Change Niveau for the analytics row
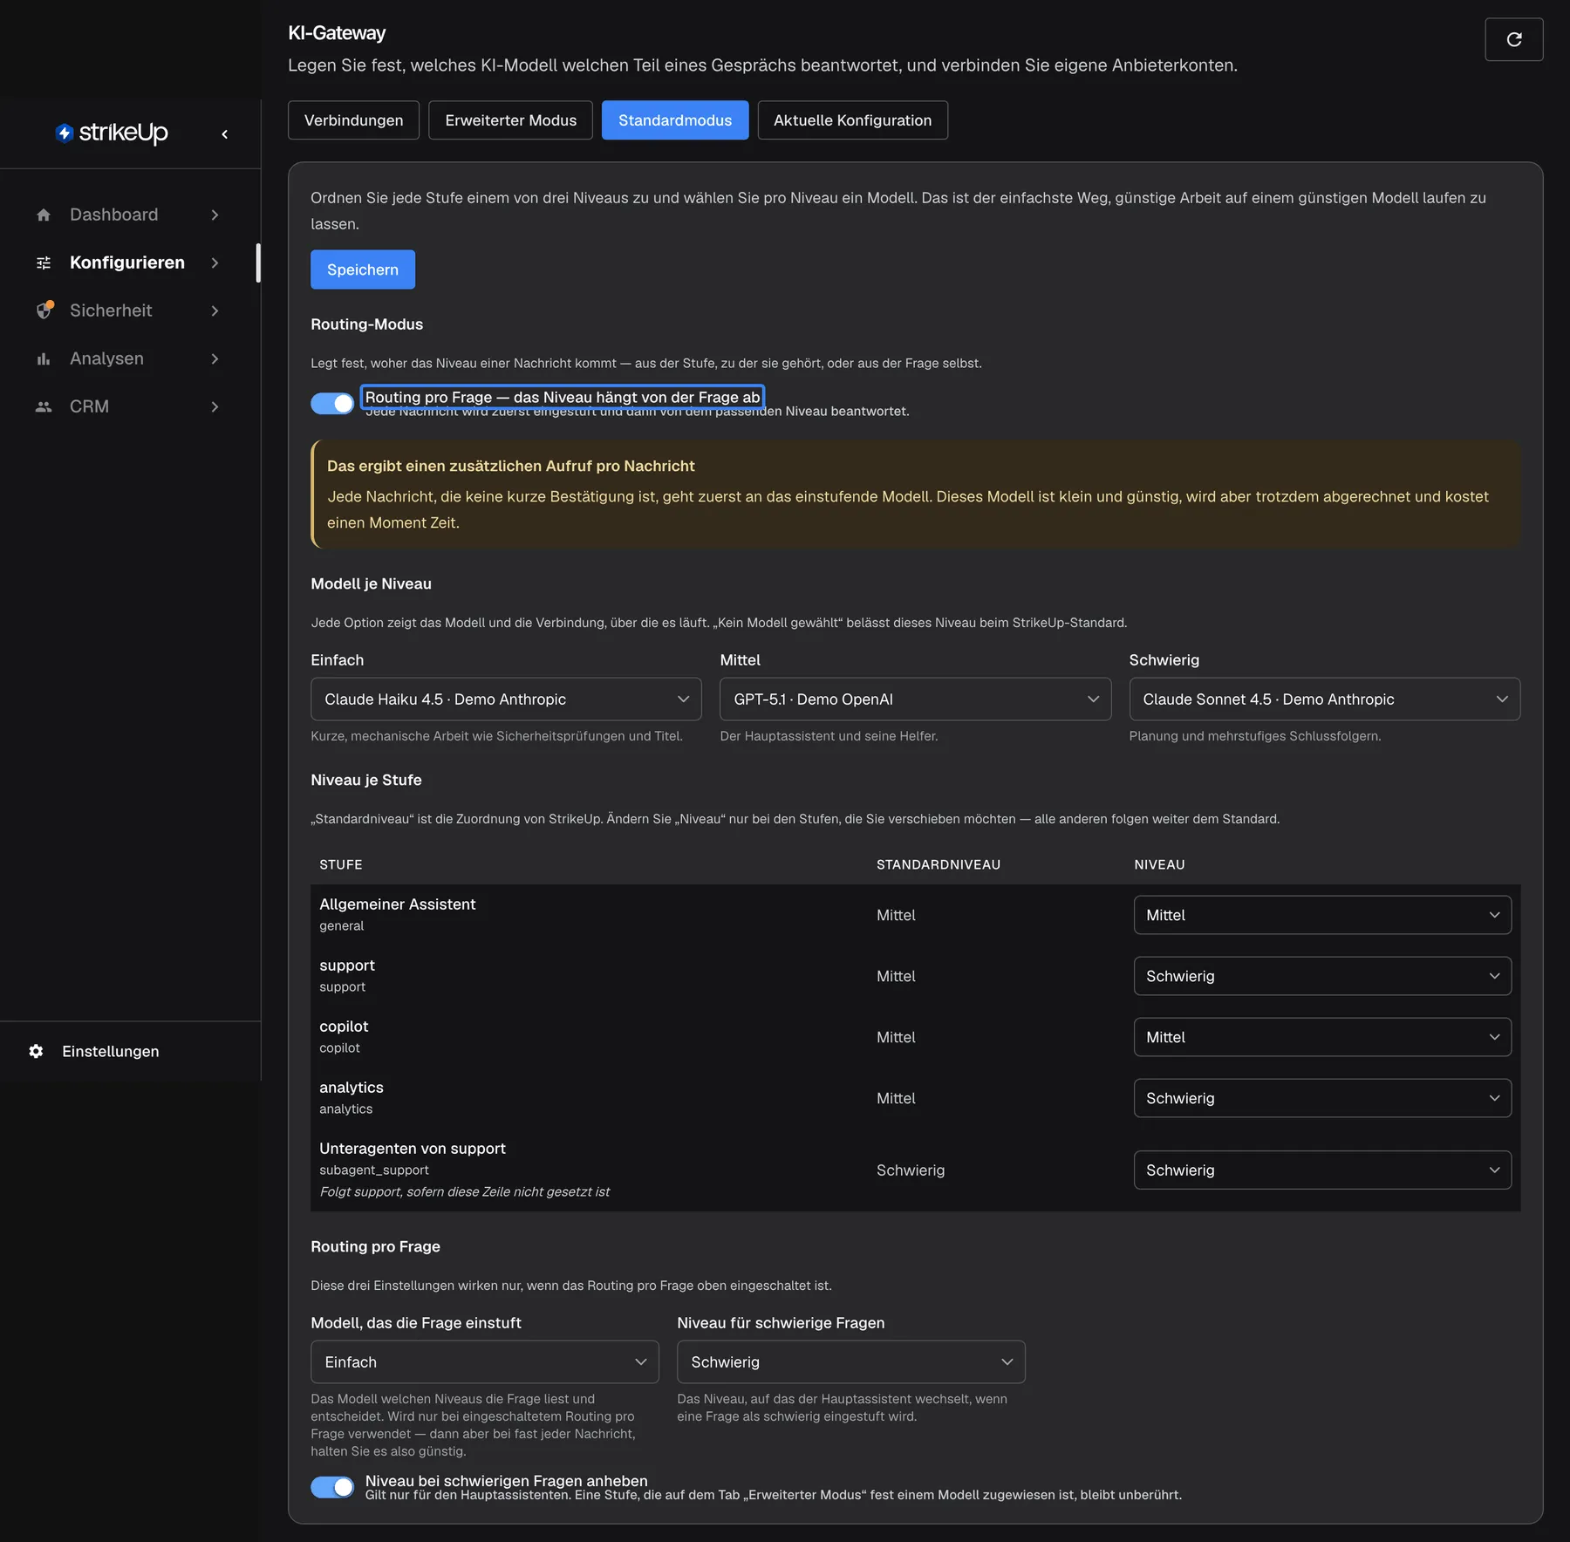This screenshot has width=1570, height=1542. pyautogui.click(x=1322, y=1098)
